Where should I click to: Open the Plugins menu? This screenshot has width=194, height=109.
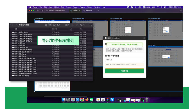[x=82, y=7]
